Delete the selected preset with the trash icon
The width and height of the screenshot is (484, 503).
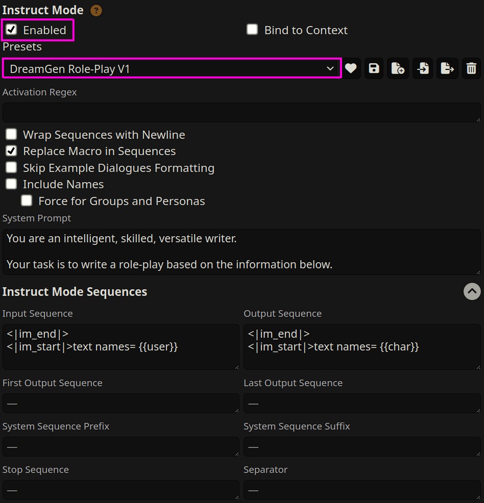pyautogui.click(x=471, y=68)
